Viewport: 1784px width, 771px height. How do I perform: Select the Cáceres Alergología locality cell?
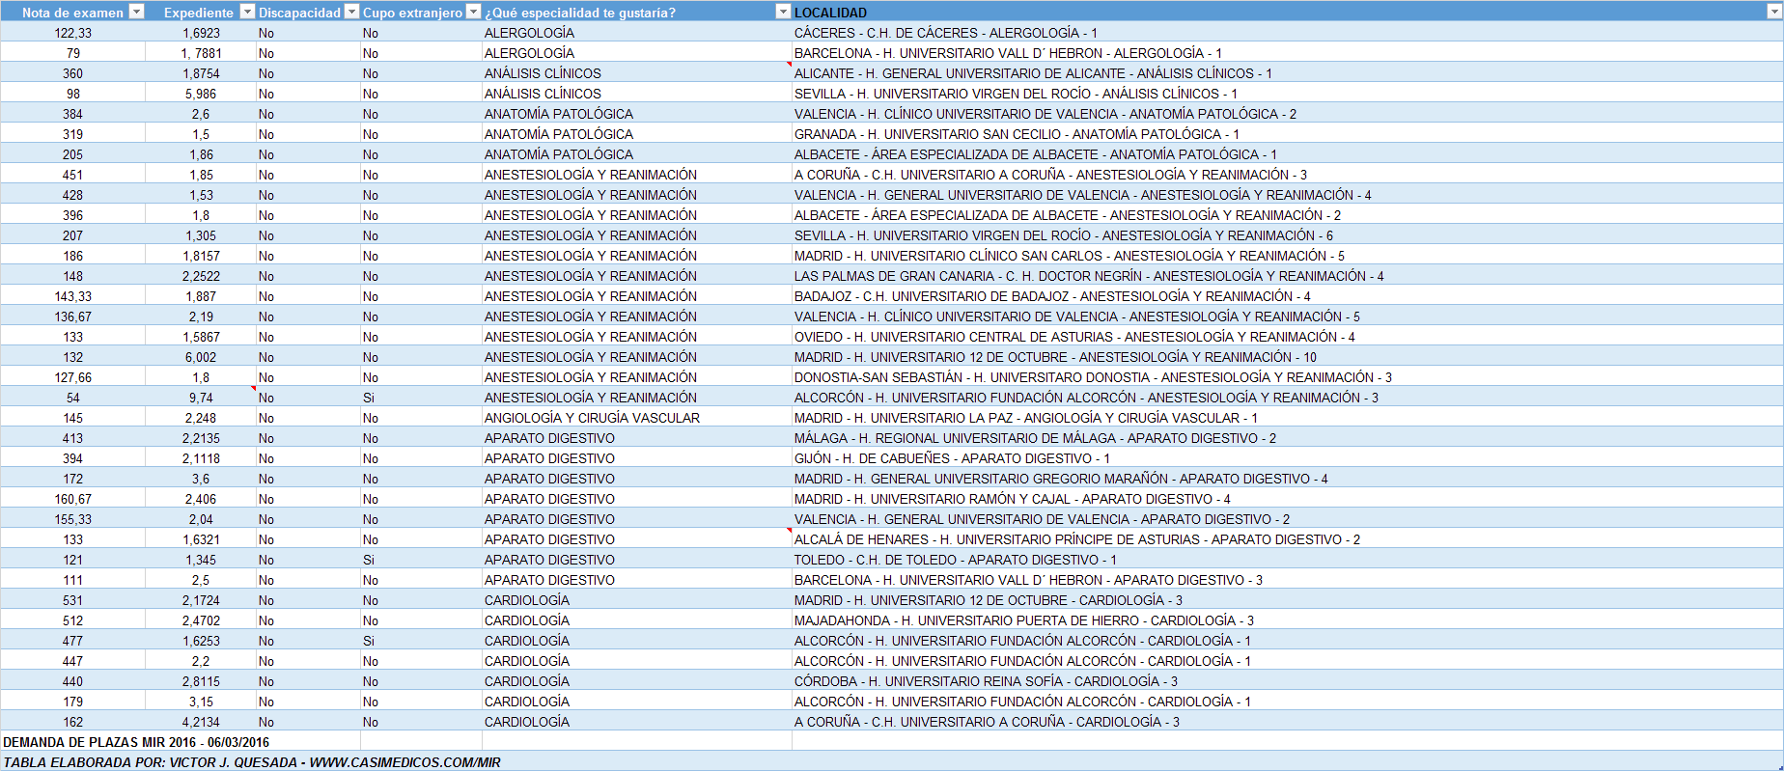1287,33
